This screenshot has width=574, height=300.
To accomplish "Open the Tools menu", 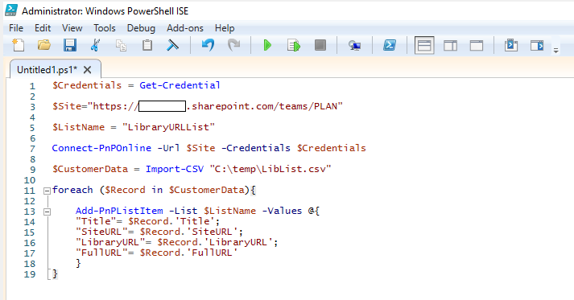I will click(105, 28).
